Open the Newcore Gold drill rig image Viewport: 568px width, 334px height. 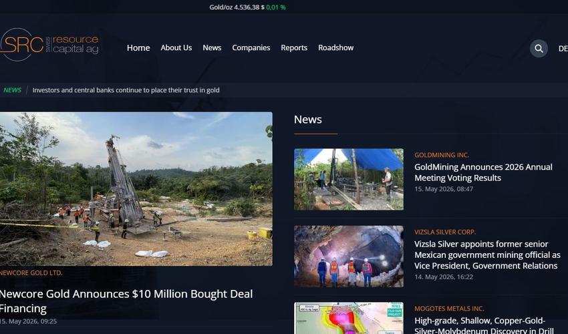pos(136,189)
